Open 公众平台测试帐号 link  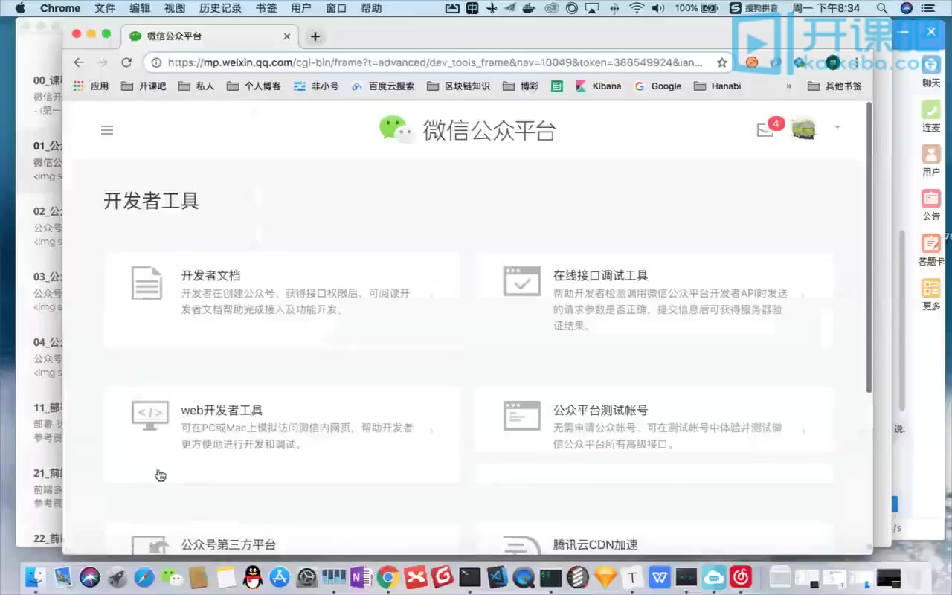(600, 410)
